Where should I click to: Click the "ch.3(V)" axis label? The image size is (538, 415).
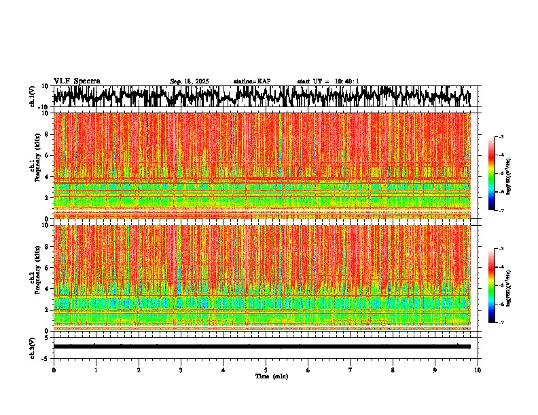pyautogui.click(x=33, y=348)
